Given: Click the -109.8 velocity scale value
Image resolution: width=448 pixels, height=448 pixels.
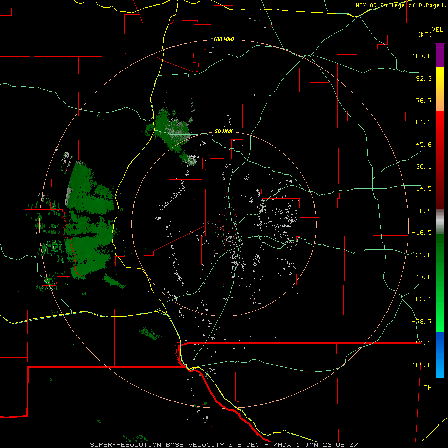Looking at the screenshot, I should (x=420, y=365).
